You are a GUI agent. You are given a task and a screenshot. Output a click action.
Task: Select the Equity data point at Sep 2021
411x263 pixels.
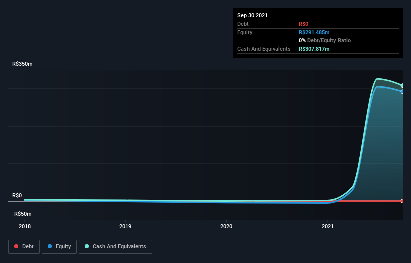coord(402,92)
